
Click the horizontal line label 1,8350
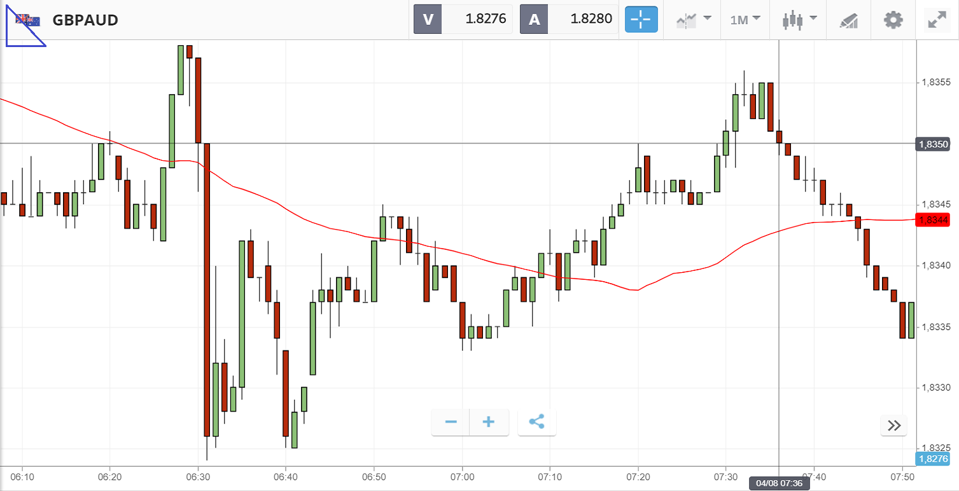[932, 144]
